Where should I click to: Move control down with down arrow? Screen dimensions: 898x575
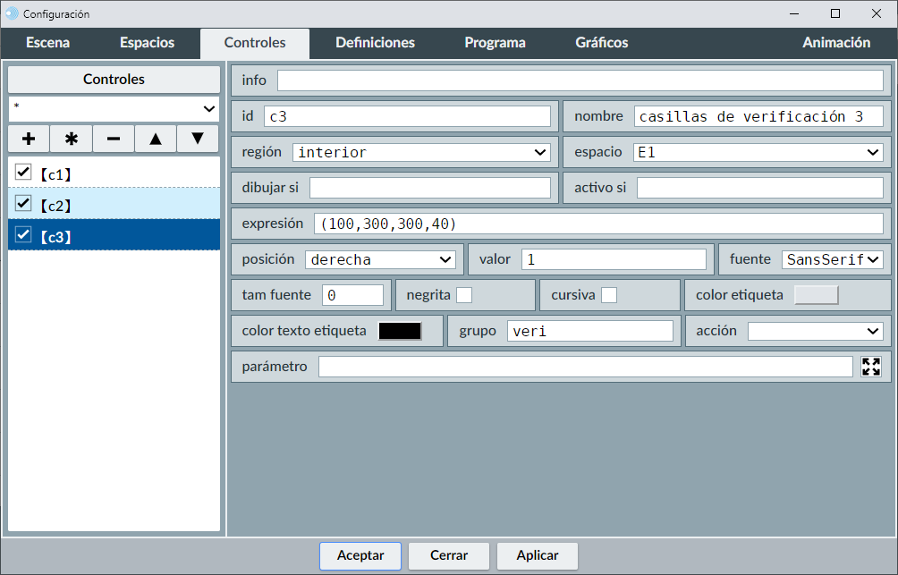[198, 139]
